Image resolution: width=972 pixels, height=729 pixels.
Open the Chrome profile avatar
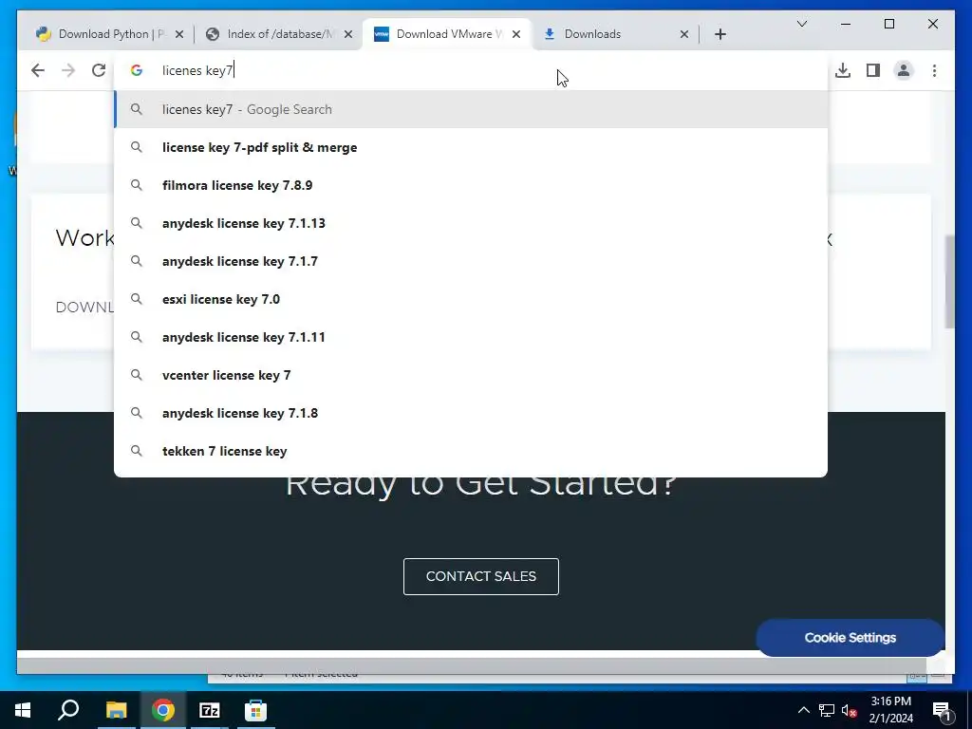click(x=904, y=70)
